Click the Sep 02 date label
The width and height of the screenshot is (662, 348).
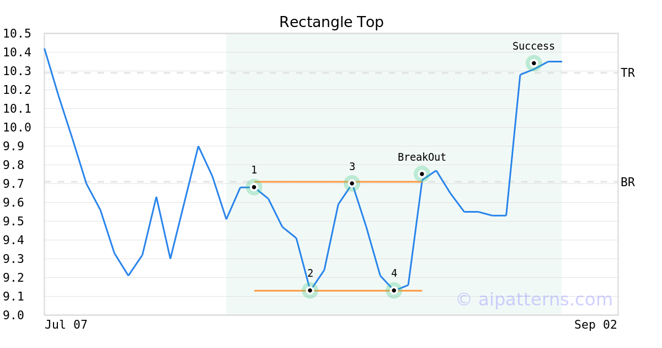pyautogui.click(x=596, y=325)
